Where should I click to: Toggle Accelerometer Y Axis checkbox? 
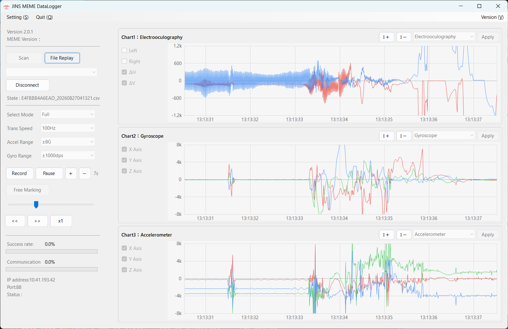124,259
